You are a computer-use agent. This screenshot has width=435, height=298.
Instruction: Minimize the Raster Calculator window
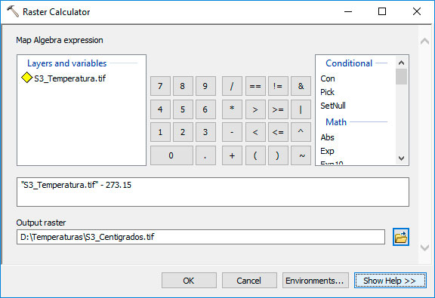click(x=348, y=11)
